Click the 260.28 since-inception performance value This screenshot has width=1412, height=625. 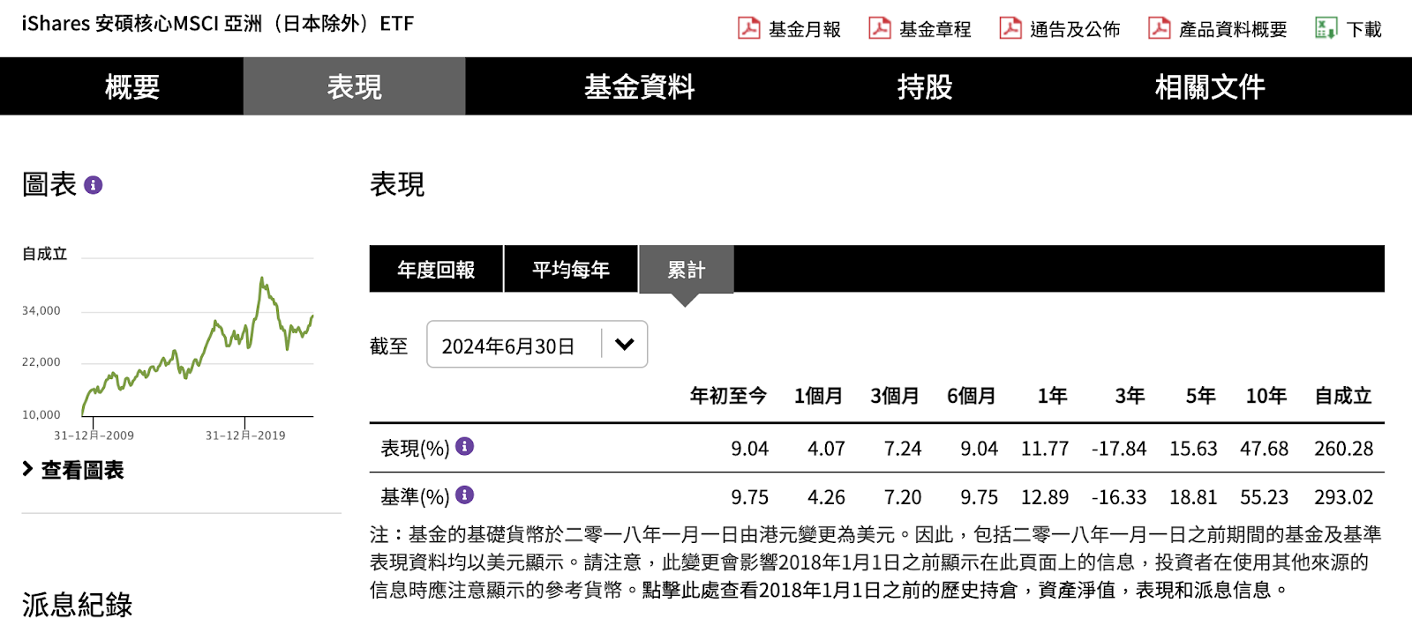(x=1343, y=449)
